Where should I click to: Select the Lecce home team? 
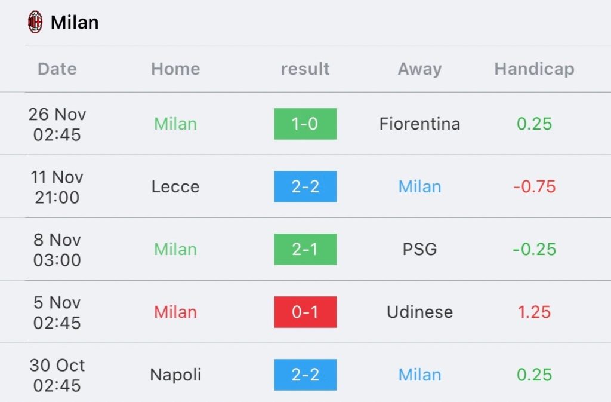[175, 187]
